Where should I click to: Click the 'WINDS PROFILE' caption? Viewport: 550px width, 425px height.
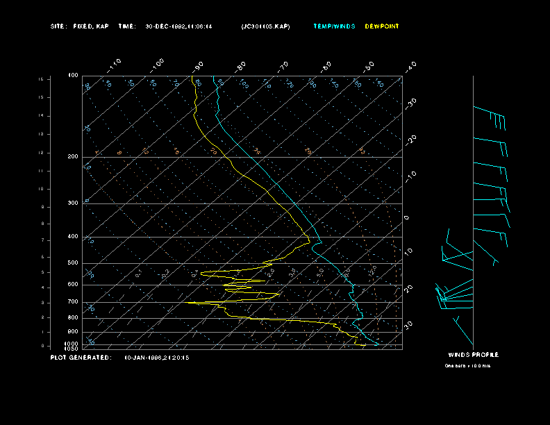473,355
